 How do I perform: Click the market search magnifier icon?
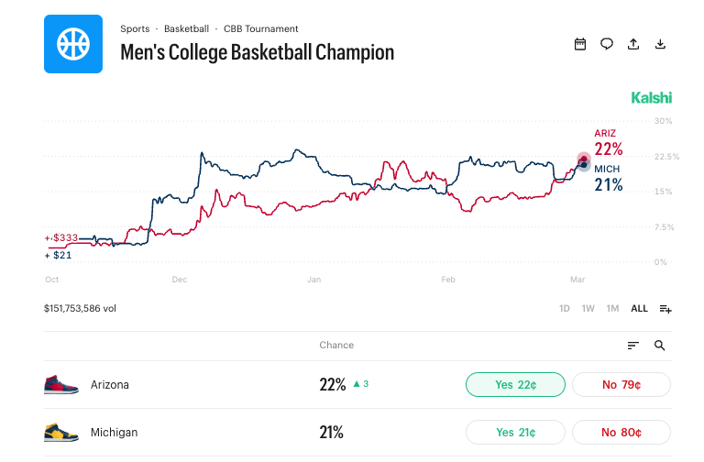click(x=660, y=346)
